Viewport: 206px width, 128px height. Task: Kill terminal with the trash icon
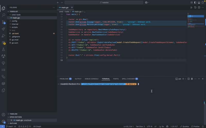tap(192, 79)
